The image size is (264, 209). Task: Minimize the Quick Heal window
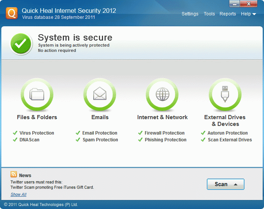pos(235,4)
